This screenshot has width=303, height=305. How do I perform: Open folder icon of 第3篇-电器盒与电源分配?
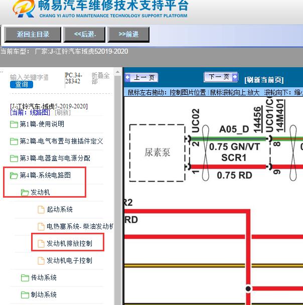(x=14, y=159)
